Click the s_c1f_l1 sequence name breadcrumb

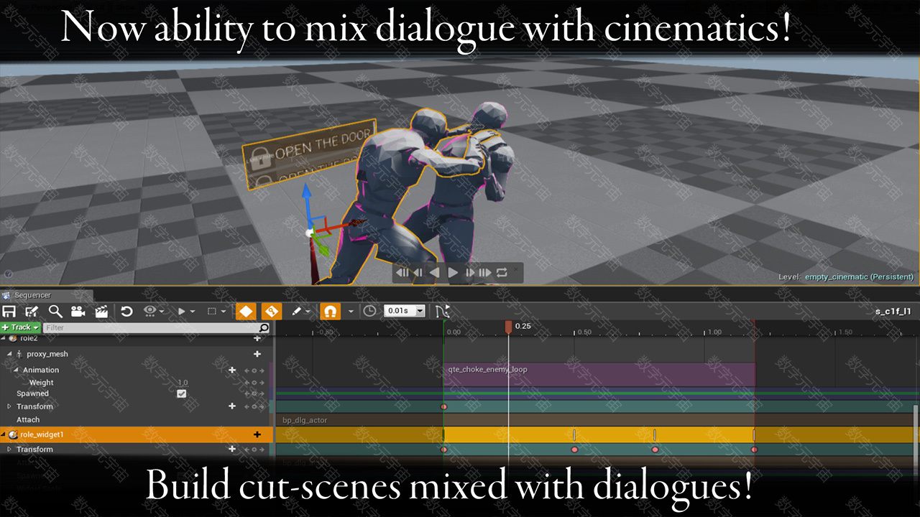(893, 311)
